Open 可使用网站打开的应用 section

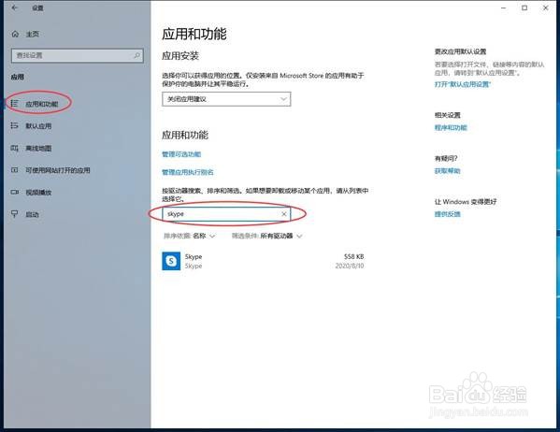point(58,170)
